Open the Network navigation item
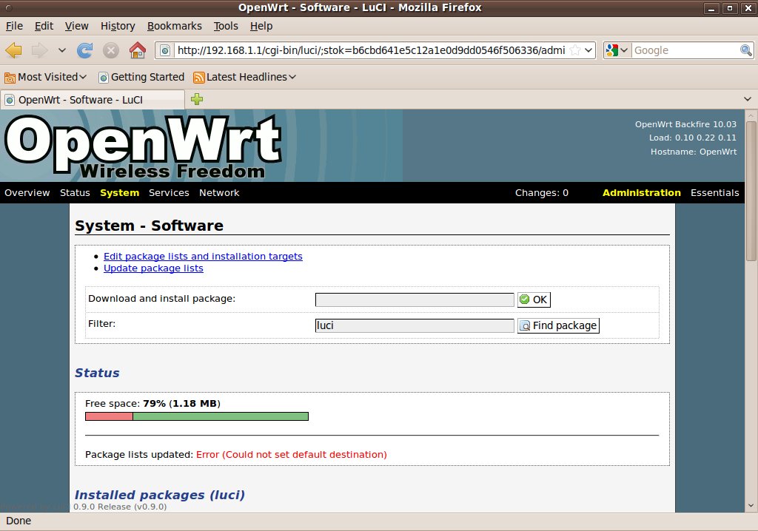758x531 pixels. click(219, 193)
